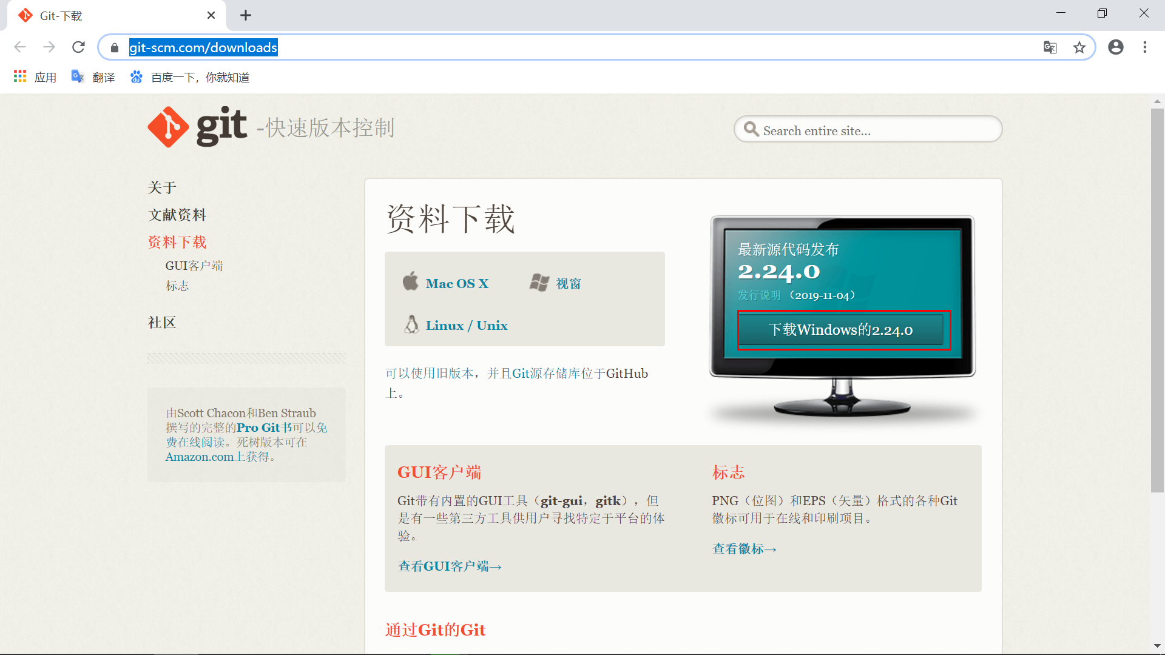Click the Linux penguin icon

point(411,324)
